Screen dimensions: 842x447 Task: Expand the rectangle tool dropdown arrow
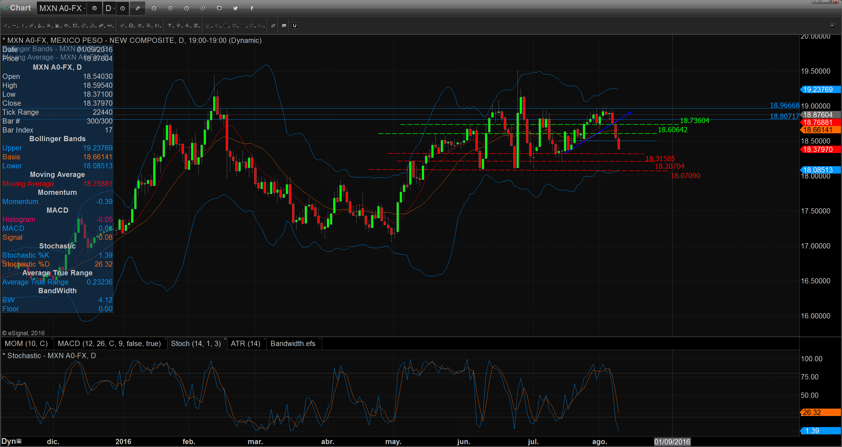pyautogui.click(x=78, y=27)
